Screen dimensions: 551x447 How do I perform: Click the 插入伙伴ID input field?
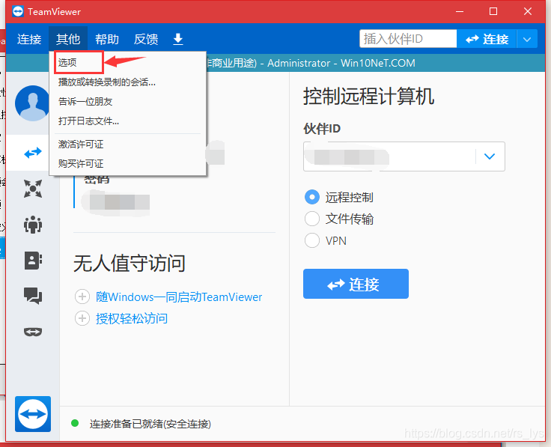[408, 39]
